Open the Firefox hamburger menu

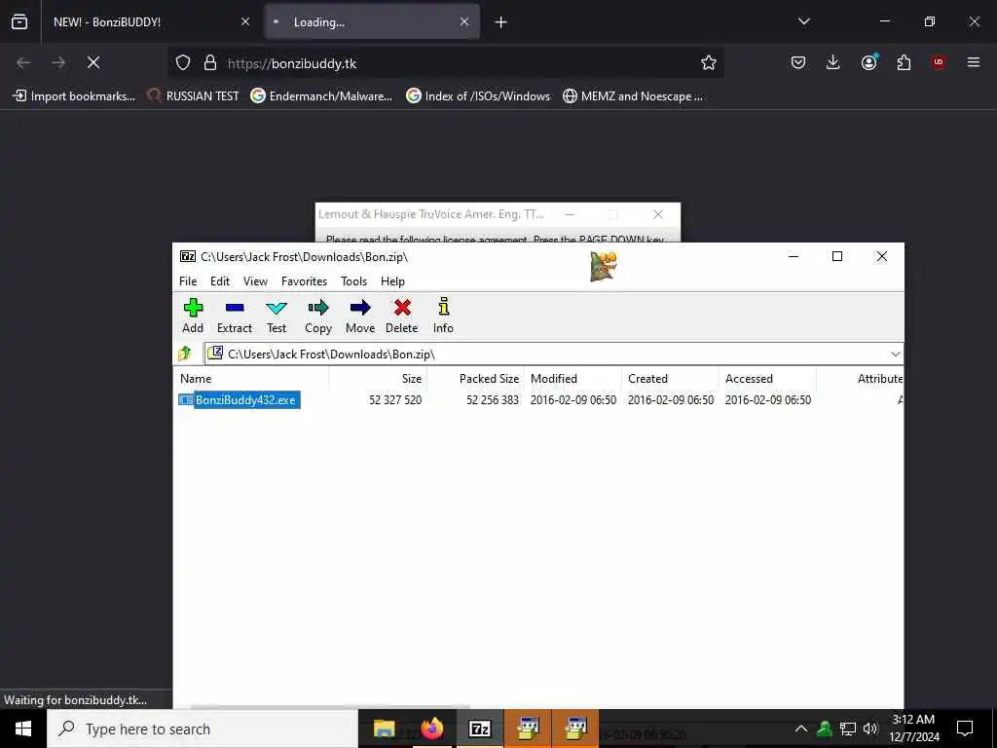pos(974,62)
